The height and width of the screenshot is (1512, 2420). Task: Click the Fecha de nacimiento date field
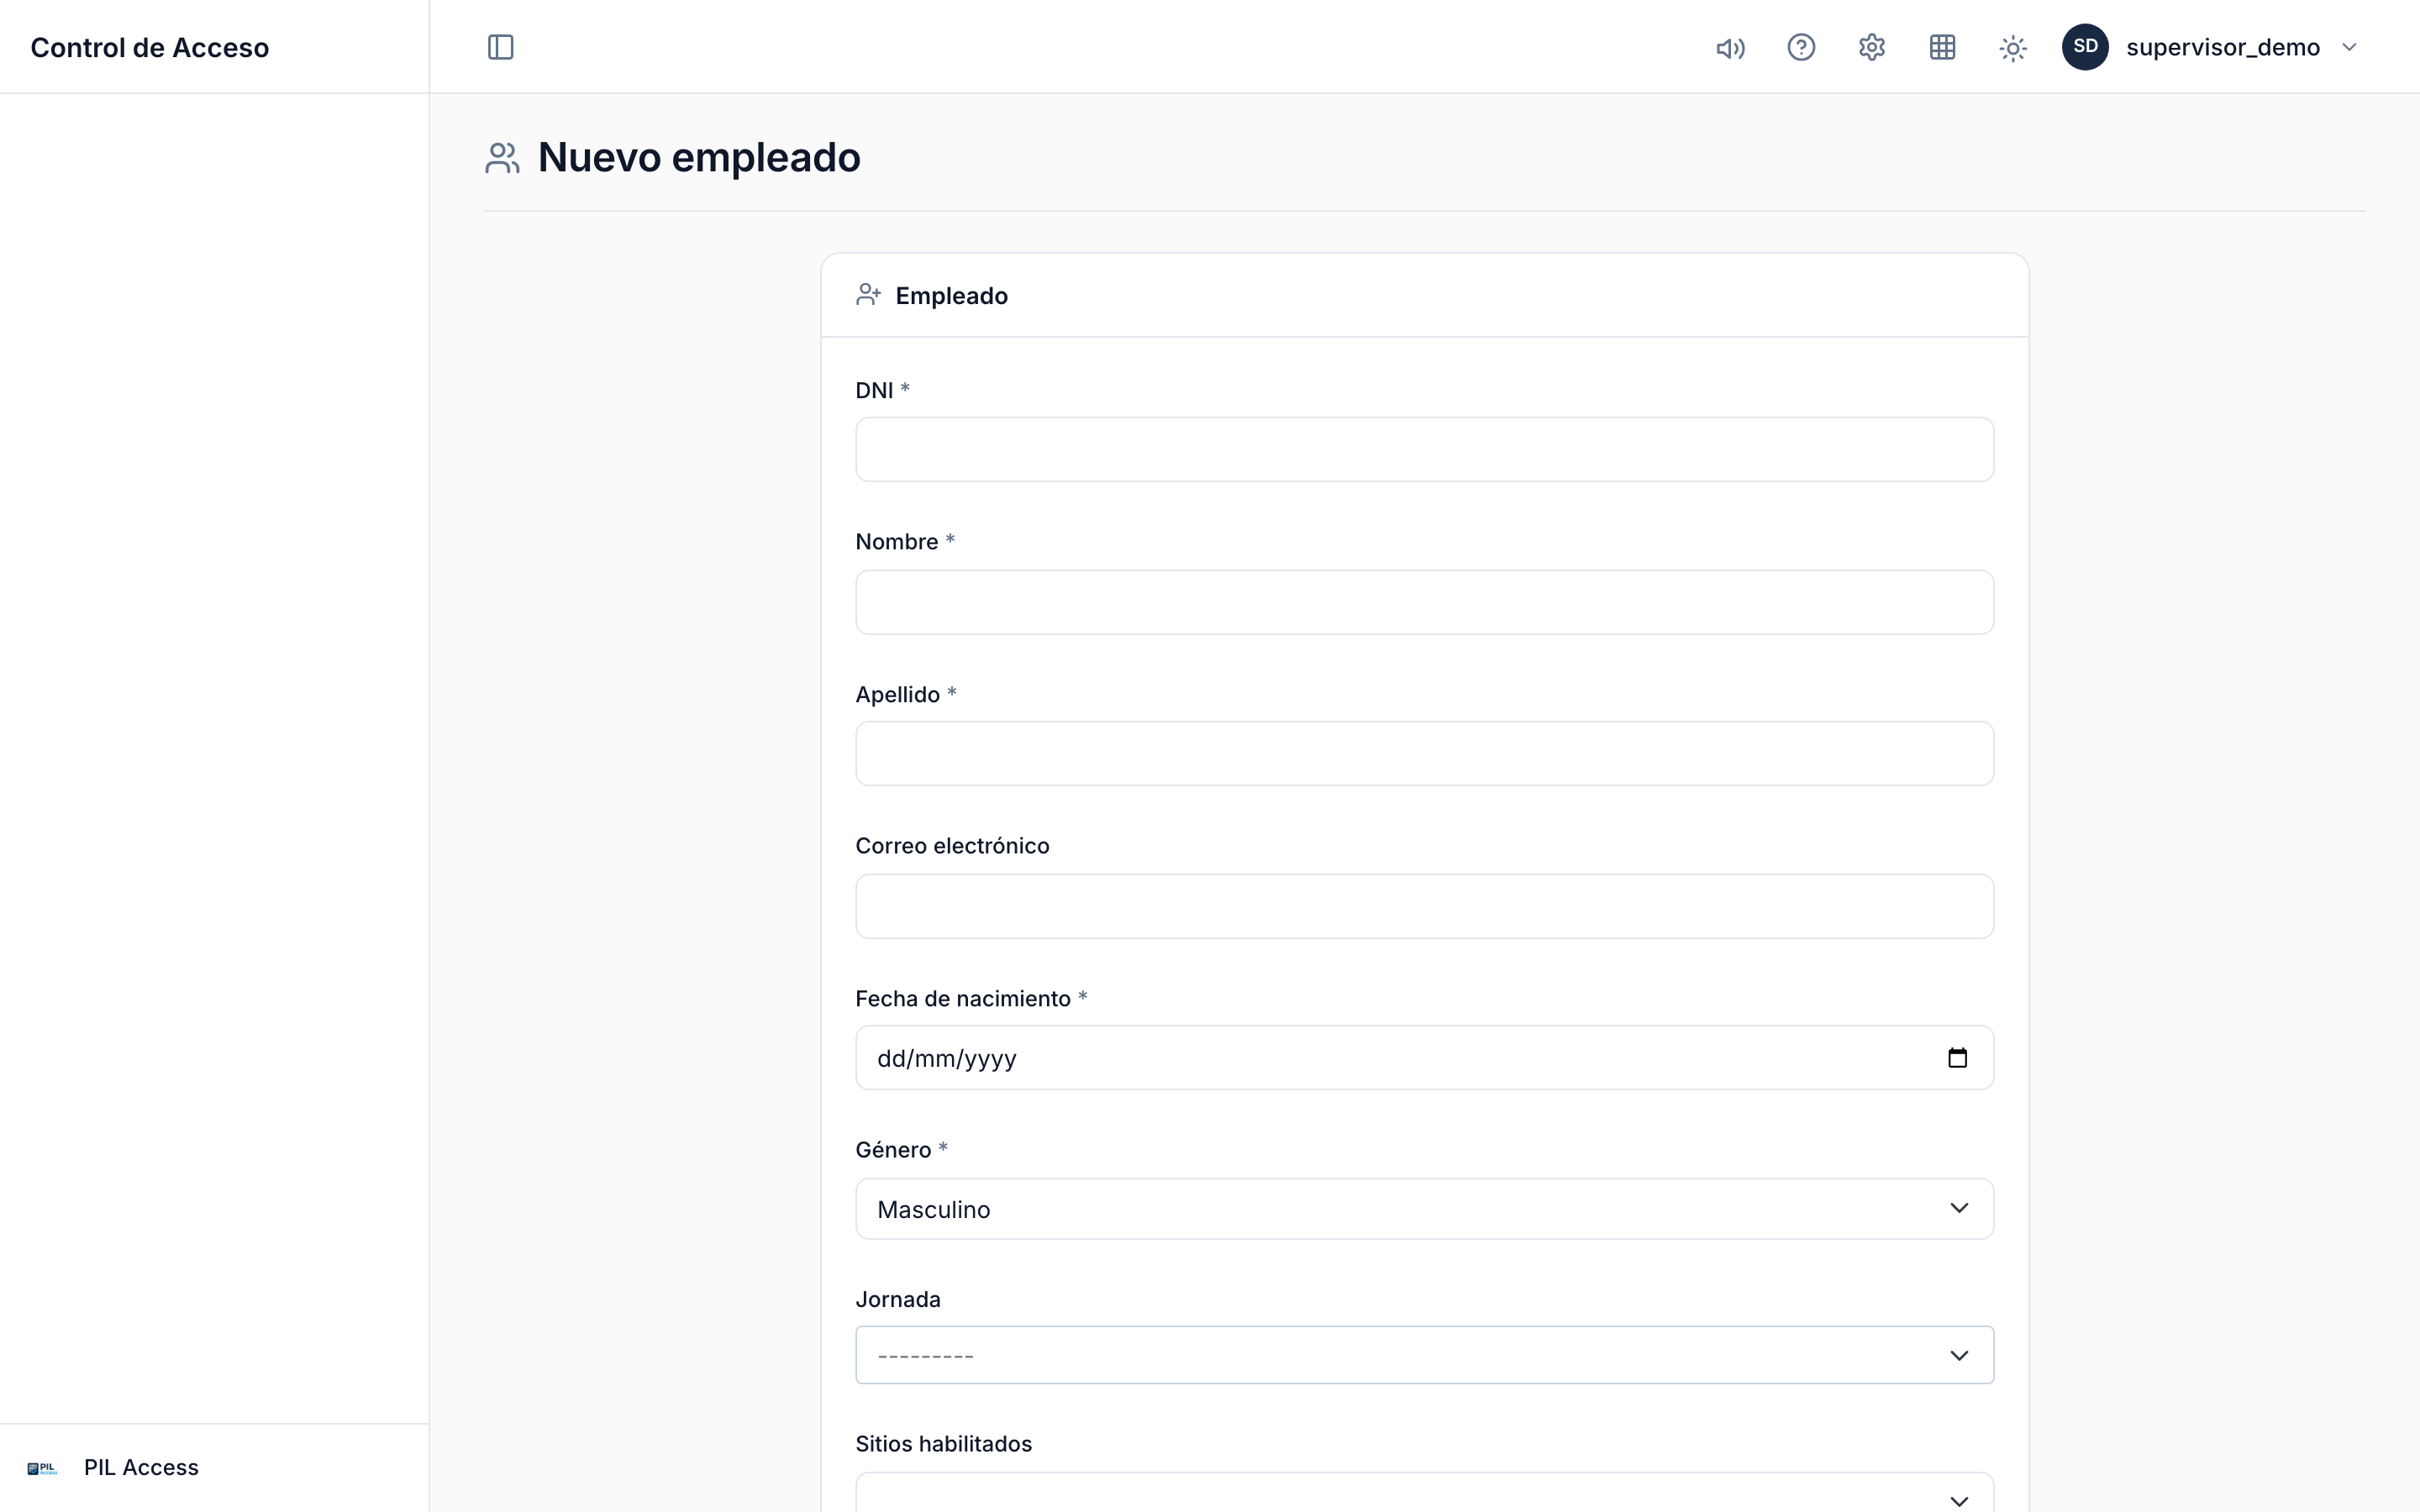1424,1058
